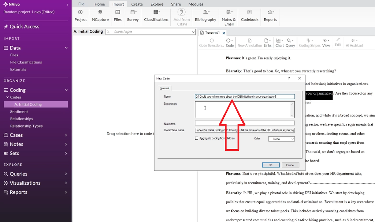Click OK in the New Code dialog
The height and width of the screenshot is (222, 375).
pos(271,165)
